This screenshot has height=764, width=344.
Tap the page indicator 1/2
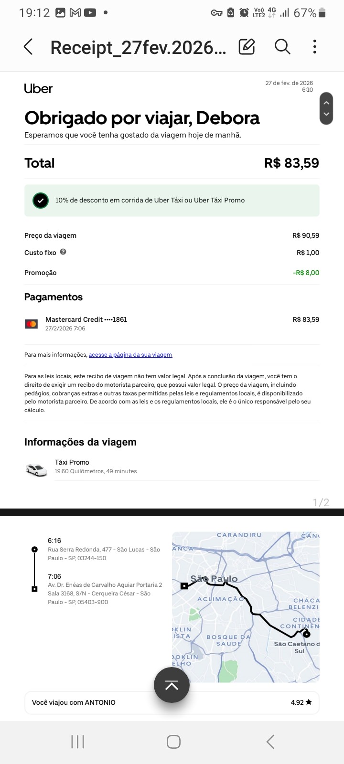(x=321, y=502)
